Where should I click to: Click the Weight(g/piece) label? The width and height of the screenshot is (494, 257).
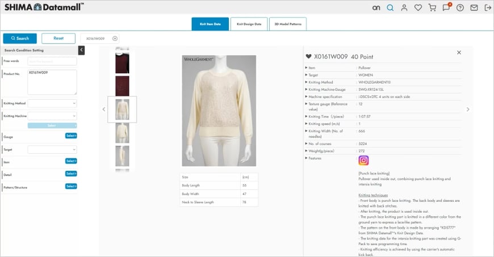pos(321,151)
